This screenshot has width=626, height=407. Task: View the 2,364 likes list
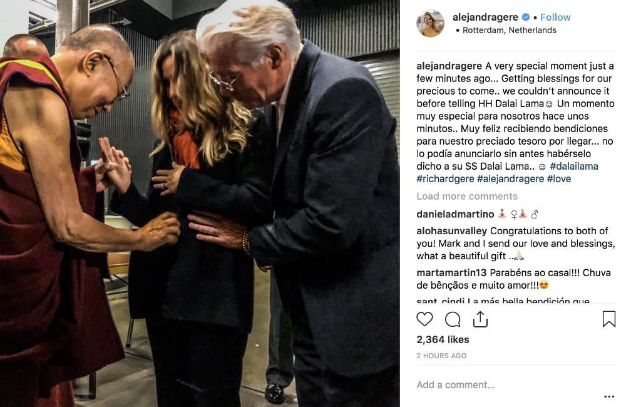pos(443,339)
